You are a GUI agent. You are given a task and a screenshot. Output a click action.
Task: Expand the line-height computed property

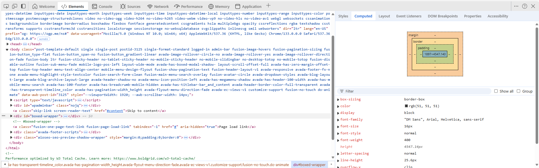coord(338,160)
